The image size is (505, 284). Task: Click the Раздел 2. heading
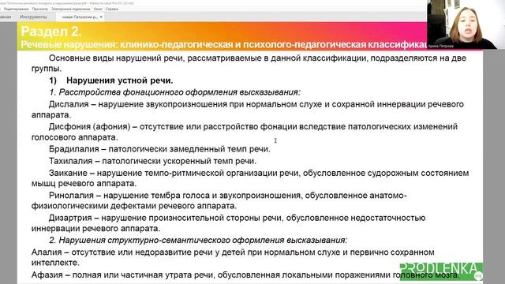point(50,32)
